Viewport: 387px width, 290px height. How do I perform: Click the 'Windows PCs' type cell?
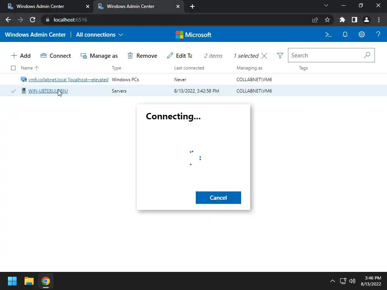[x=125, y=80]
